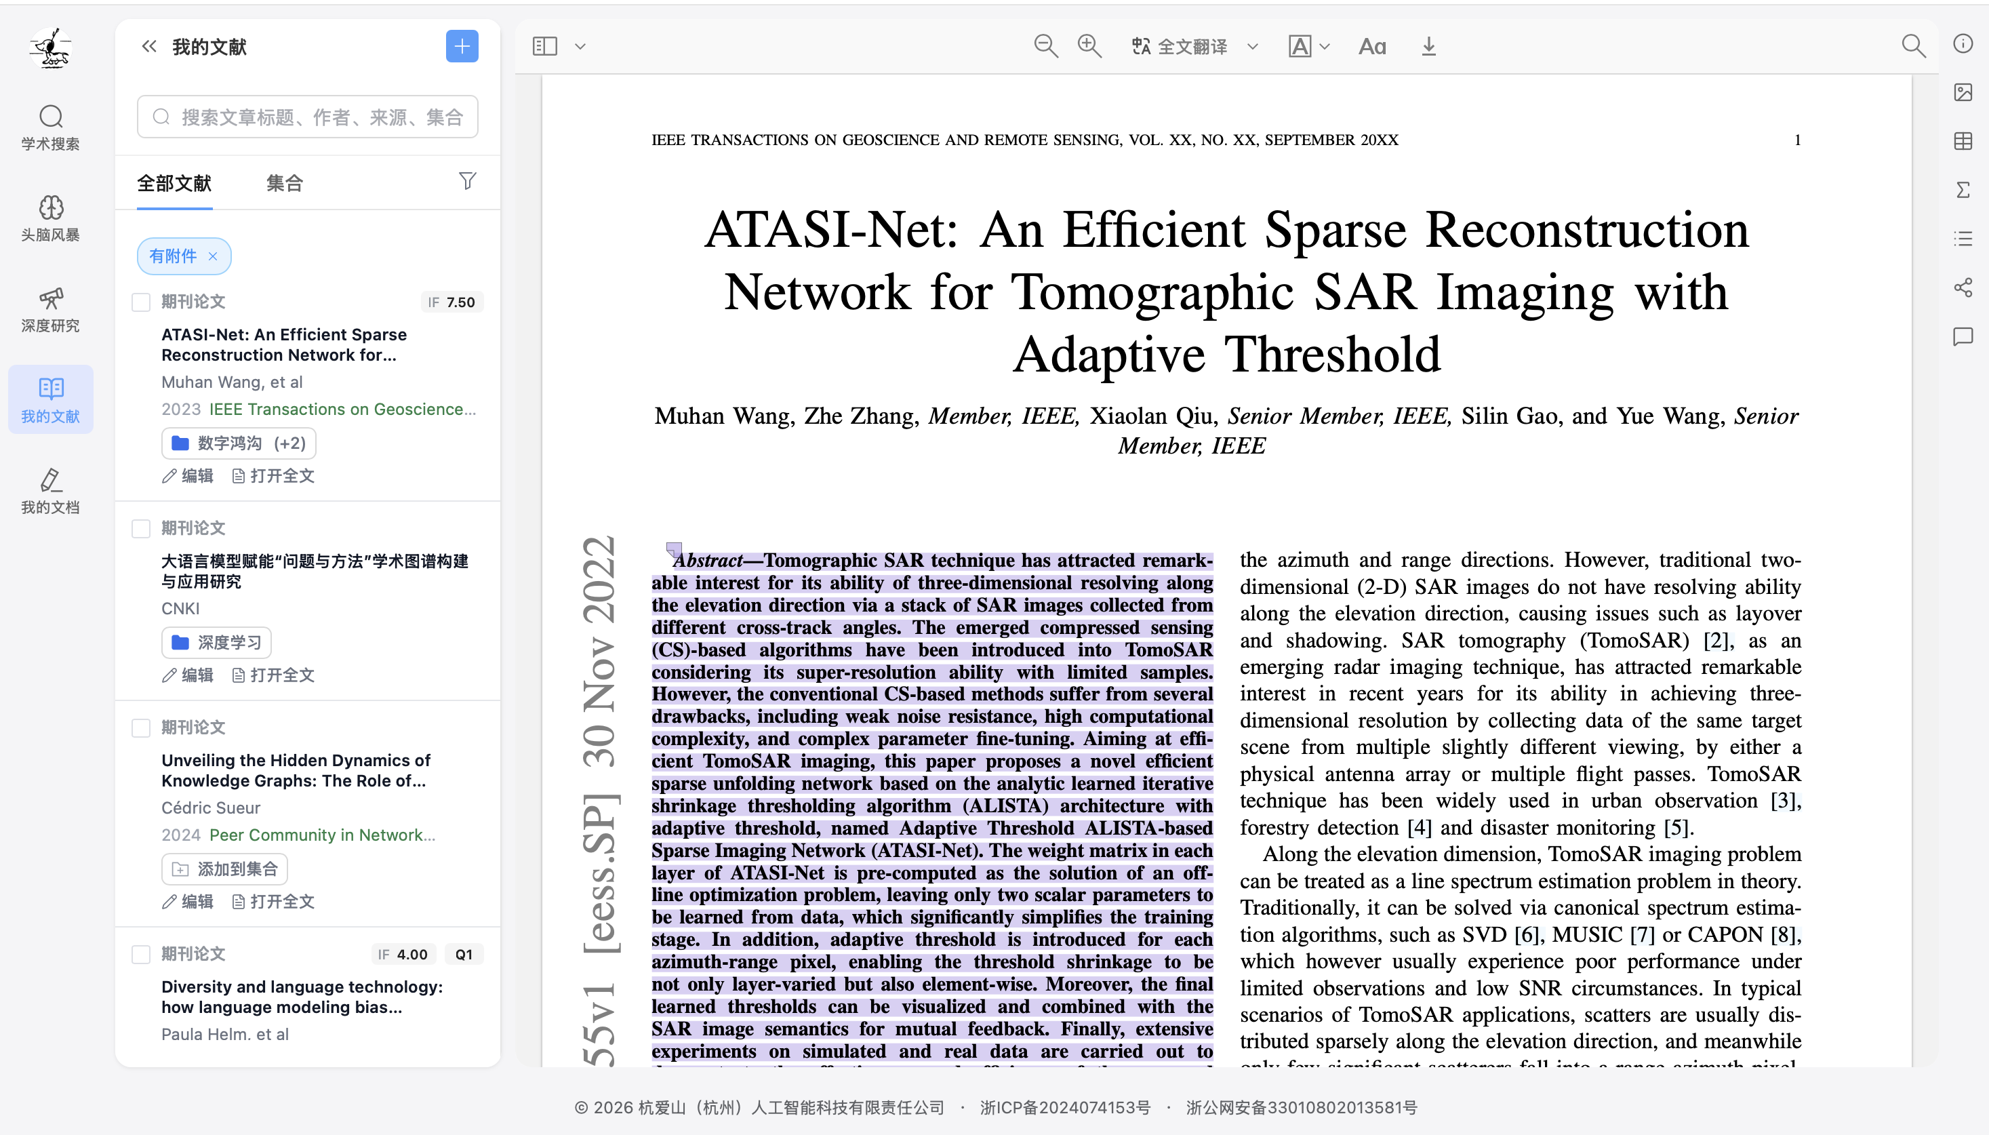Screen dimensions: 1989x1135
Task: Open the 大语言模型赋能 paper title
Action: (x=315, y=572)
